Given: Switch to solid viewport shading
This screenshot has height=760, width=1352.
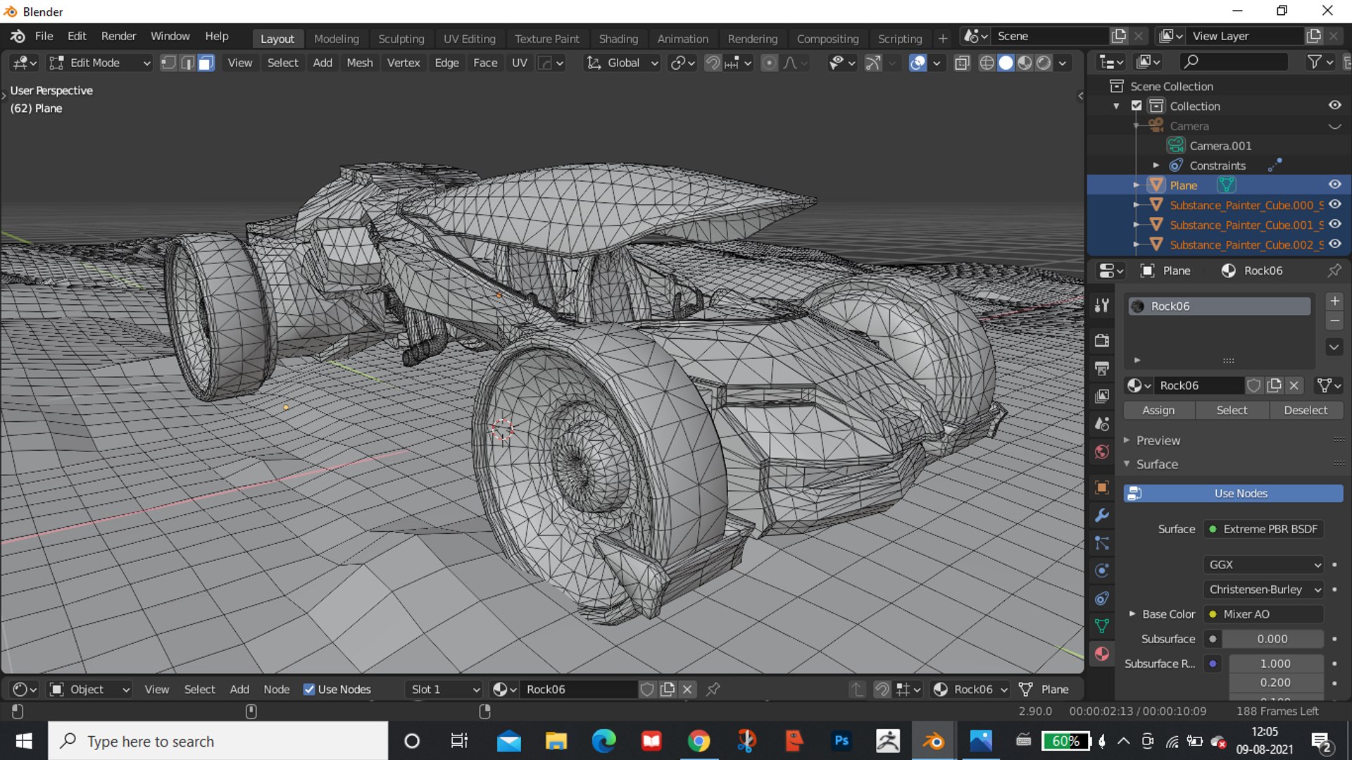Looking at the screenshot, I should coord(1006,63).
